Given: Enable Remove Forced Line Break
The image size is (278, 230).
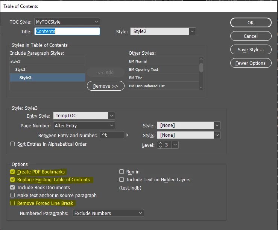Looking at the screenshot, I should click(x=12, y=203).
